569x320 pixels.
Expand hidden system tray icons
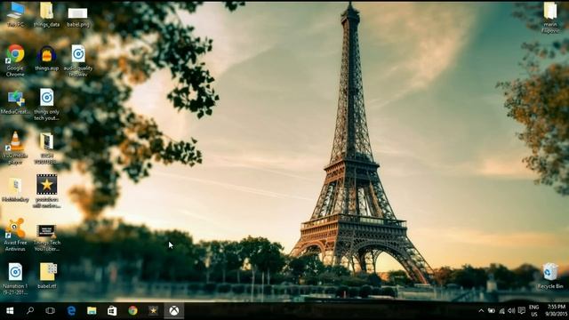481,311
